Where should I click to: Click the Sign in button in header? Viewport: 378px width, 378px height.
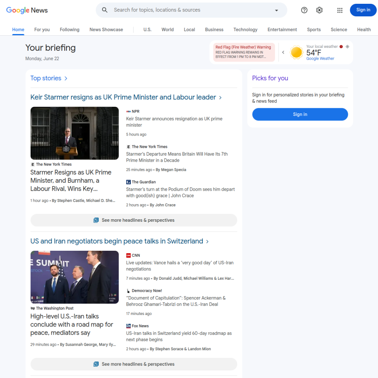363,10
